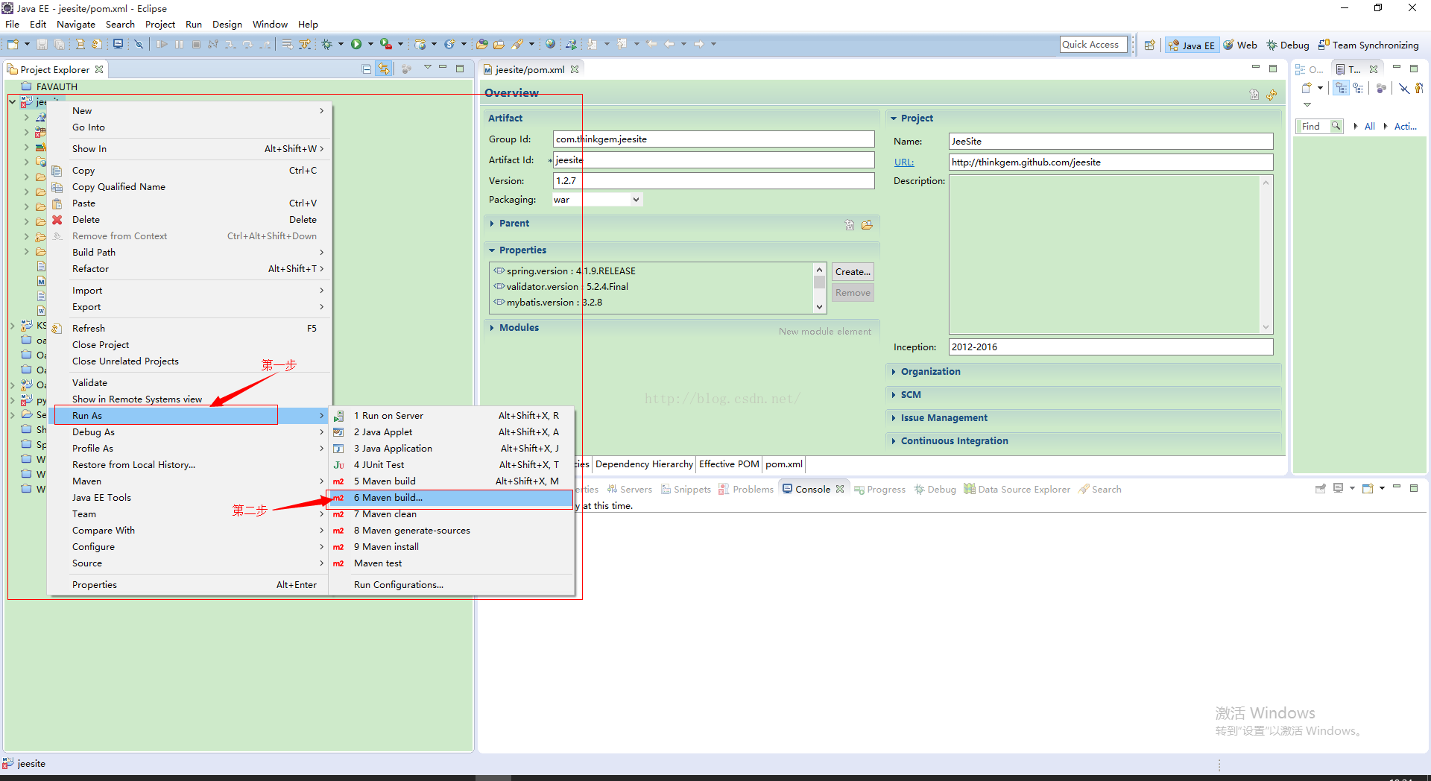The width and height of the screenshot is (1431, 781).
Task: Click the Run Last Tool (external tools) icon
Action: click(385, 45)
